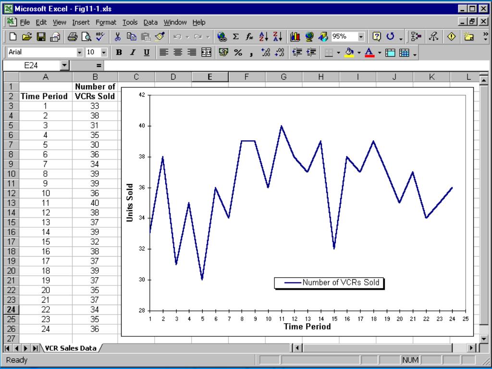Click the horizontal scrollbar right arrow
492x369 pixels.
point(471,348)
